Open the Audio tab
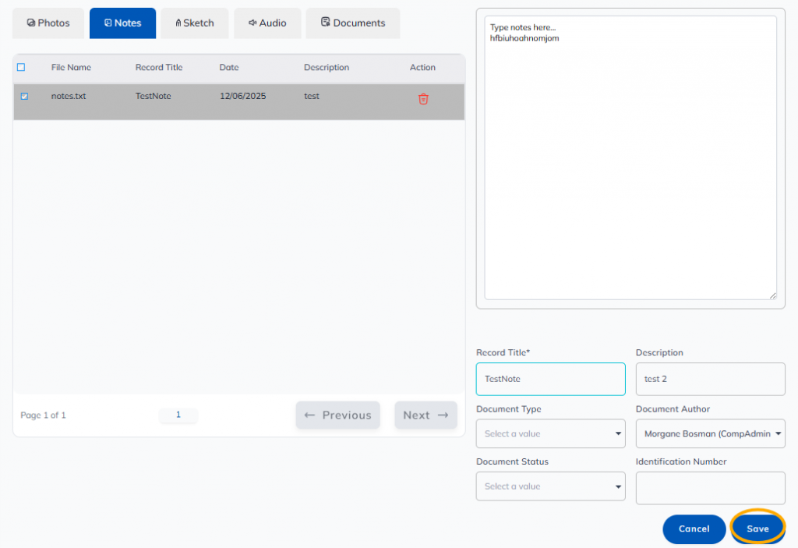The image size is (798, 548). 267,23
